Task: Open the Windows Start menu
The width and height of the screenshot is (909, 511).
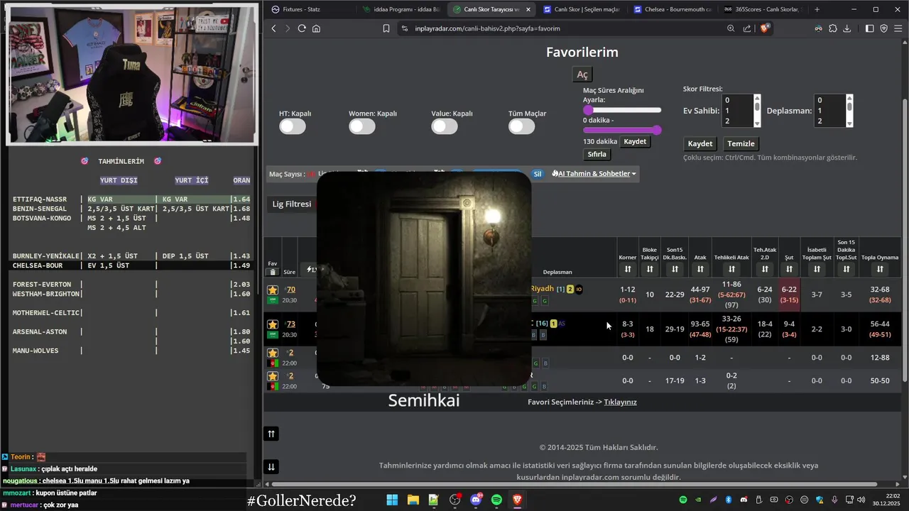Action: point(392,500)
